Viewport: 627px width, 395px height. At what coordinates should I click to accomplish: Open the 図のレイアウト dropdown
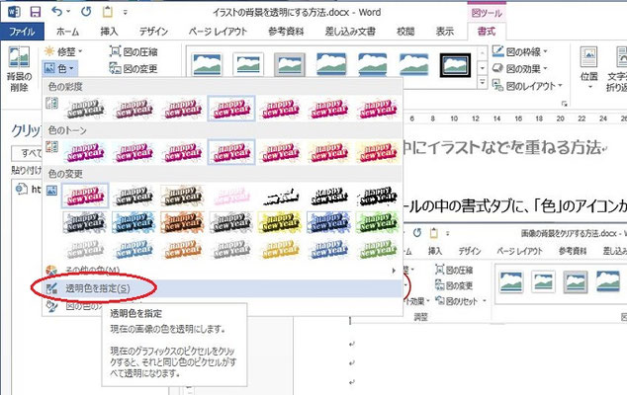tap(527, 86)
